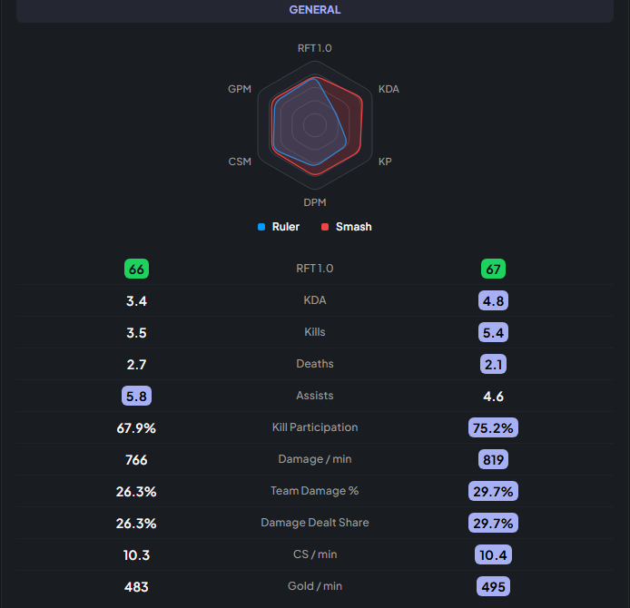Open the GENERAL section header
630x608 pixels.
click(x=315, y=10)
